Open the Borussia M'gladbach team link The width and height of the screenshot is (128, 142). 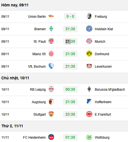[x=110, y=90]
